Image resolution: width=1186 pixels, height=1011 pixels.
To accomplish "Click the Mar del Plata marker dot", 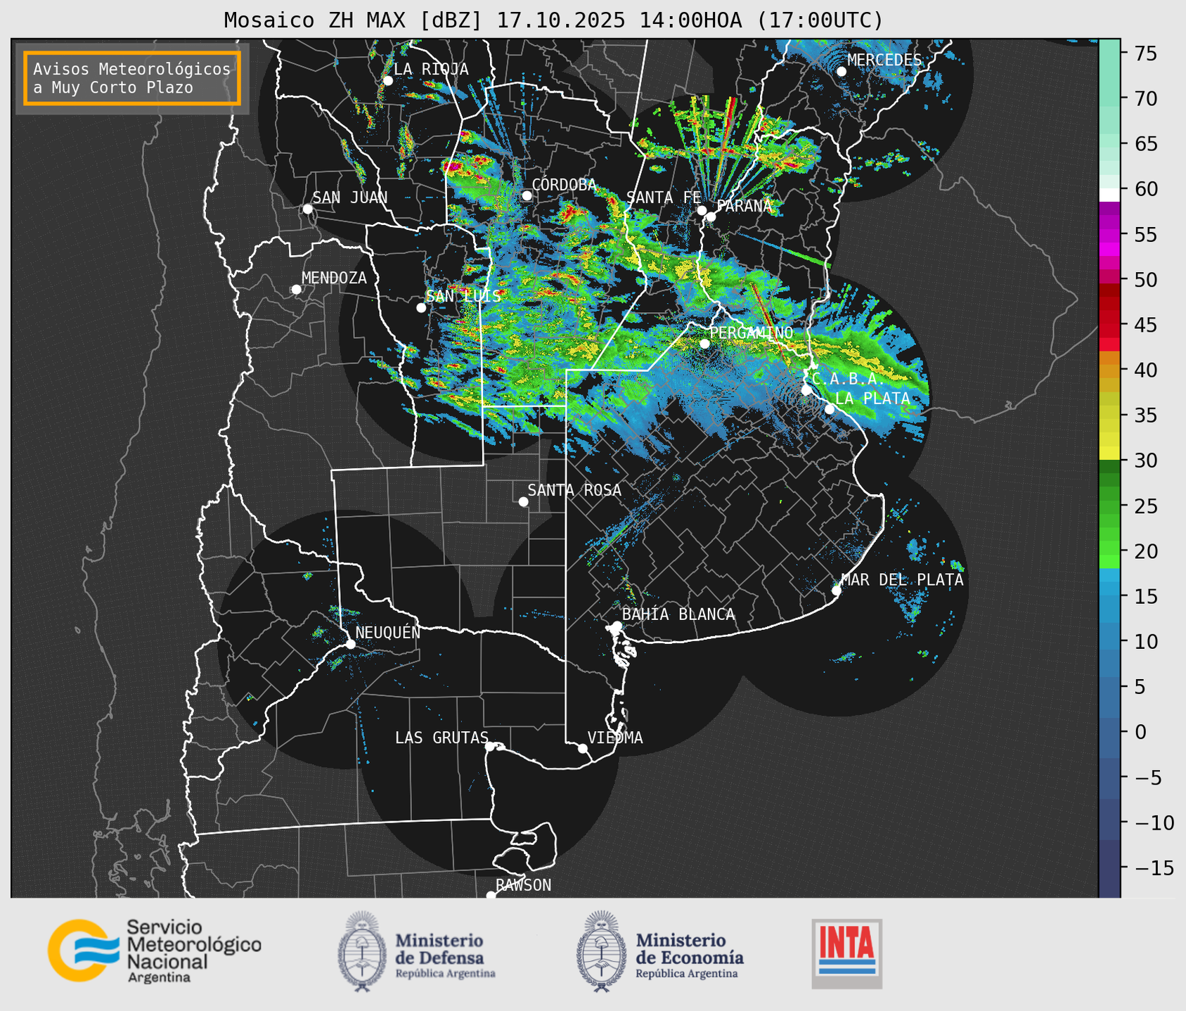I will pos(837,590).
